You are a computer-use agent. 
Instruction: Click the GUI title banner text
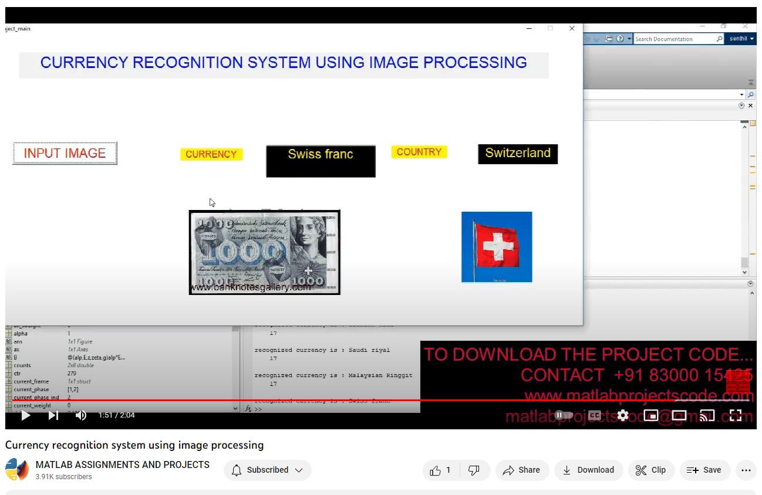pyautogui.click(x=284, y=63)
